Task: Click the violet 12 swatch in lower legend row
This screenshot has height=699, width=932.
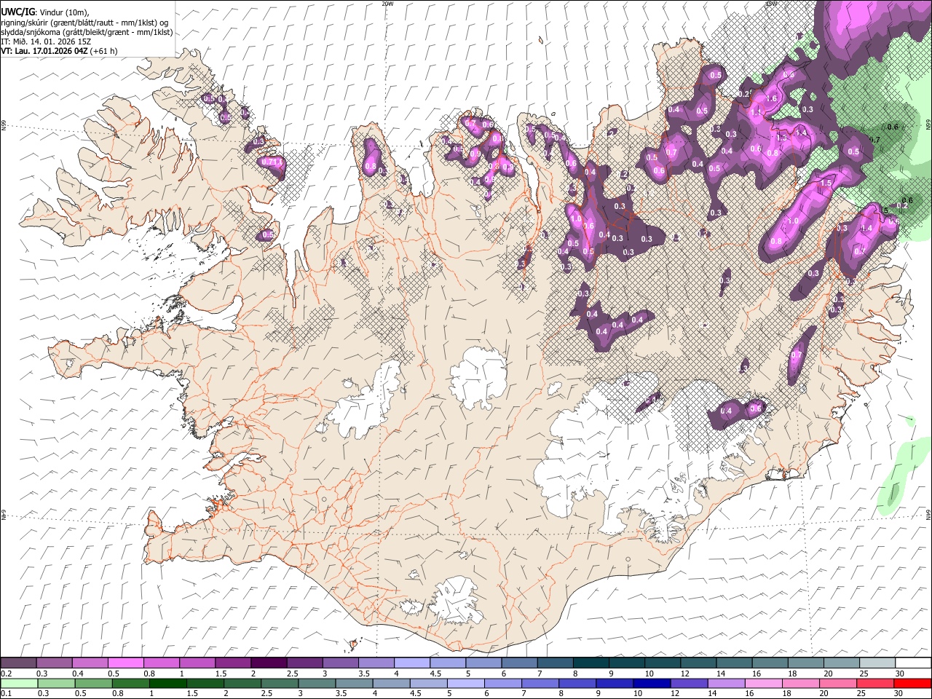Action: [690, 684]
